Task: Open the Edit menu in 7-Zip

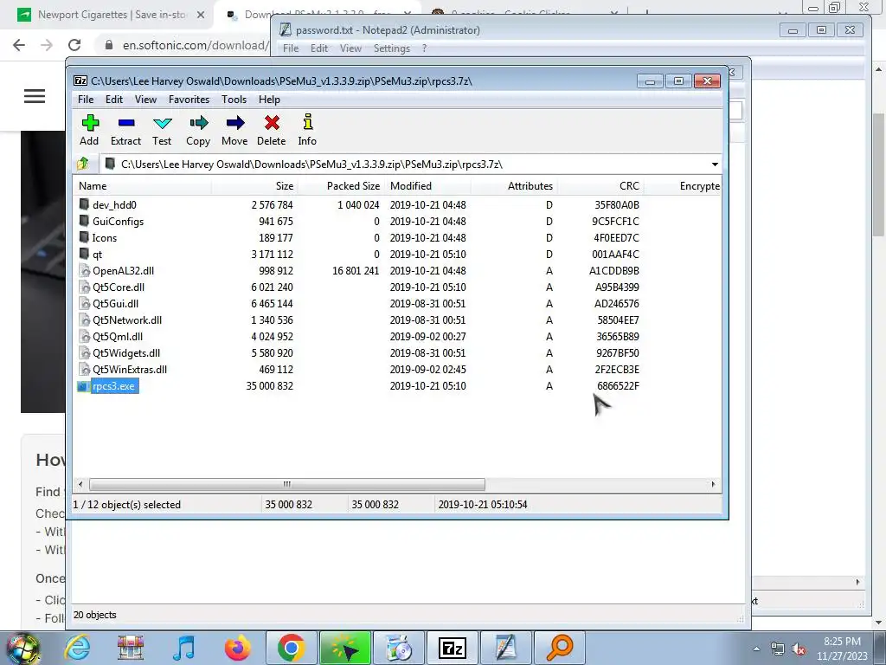Action: pos(114,100)
